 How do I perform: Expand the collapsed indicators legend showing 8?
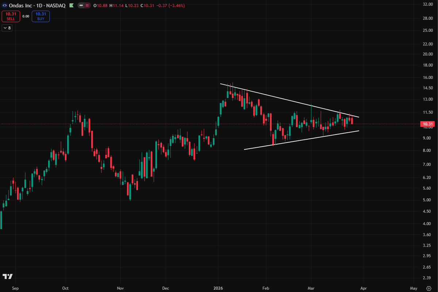[x=7, y=28]
